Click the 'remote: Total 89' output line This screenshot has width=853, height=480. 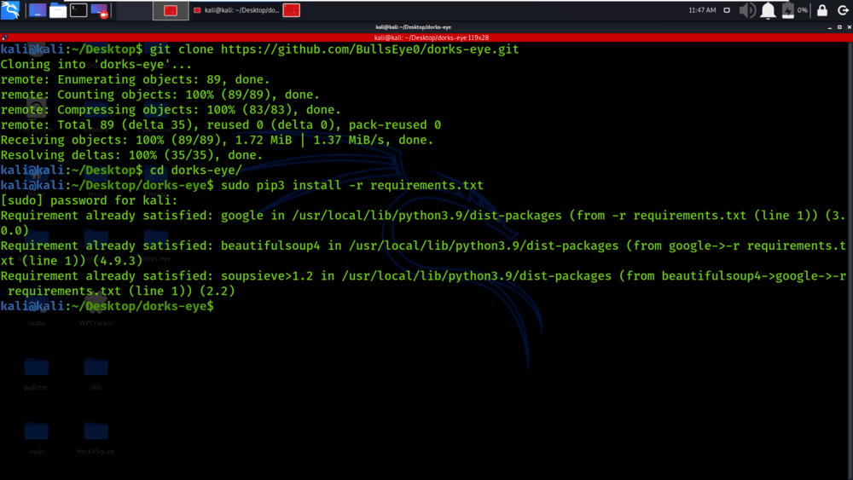pyautogui.click(x=221, y=125)
